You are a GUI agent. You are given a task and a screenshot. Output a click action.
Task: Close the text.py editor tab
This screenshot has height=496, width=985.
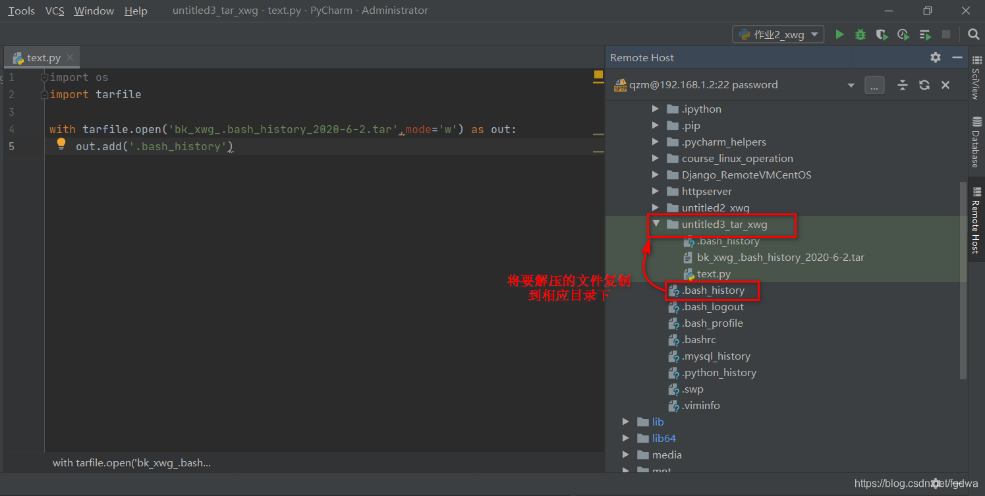tap(71, 57)
